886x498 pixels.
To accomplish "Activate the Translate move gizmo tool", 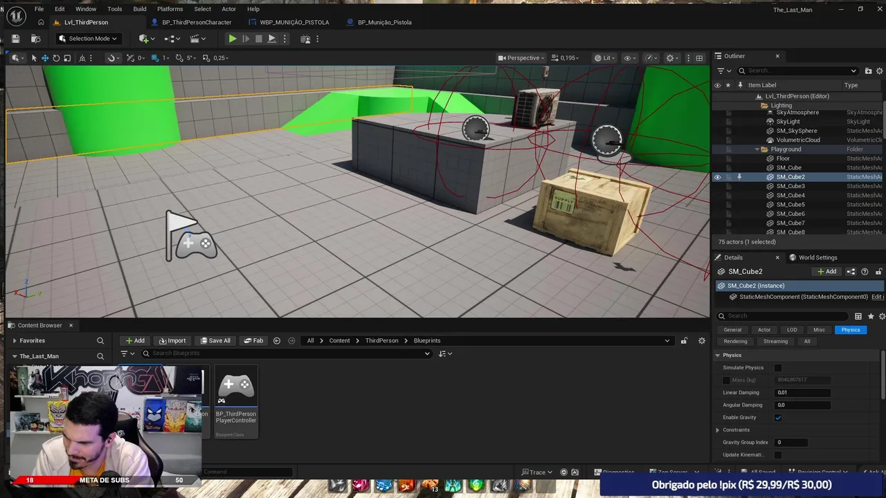I will [45, 58].
